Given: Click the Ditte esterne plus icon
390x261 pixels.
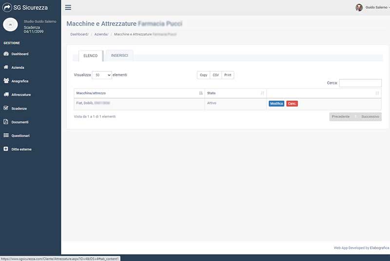Looking at the screenshot, I should 6,149.
